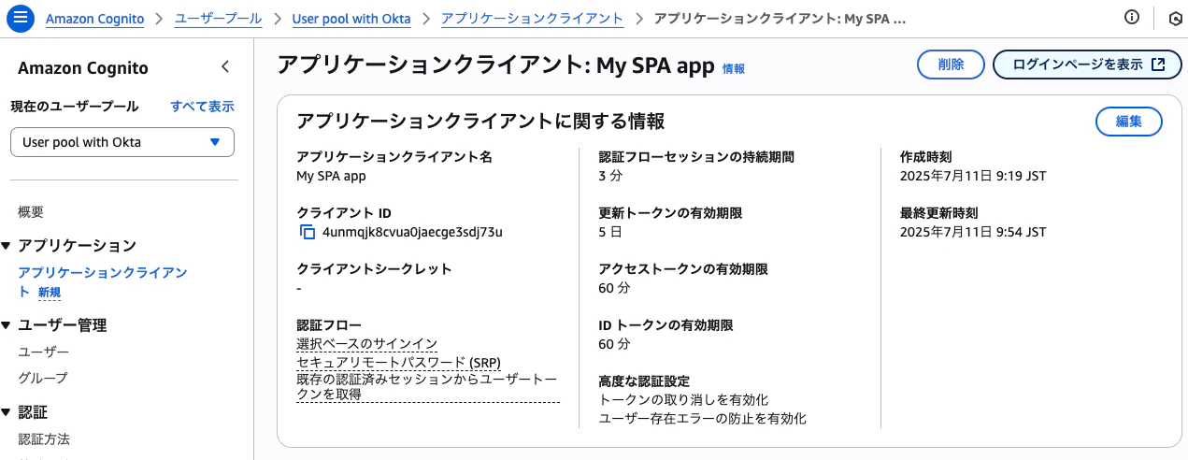Click the ユーザー存在エラーの防止を有効化 text
This screenshot has width=1188, height=460.
(702, 418)
